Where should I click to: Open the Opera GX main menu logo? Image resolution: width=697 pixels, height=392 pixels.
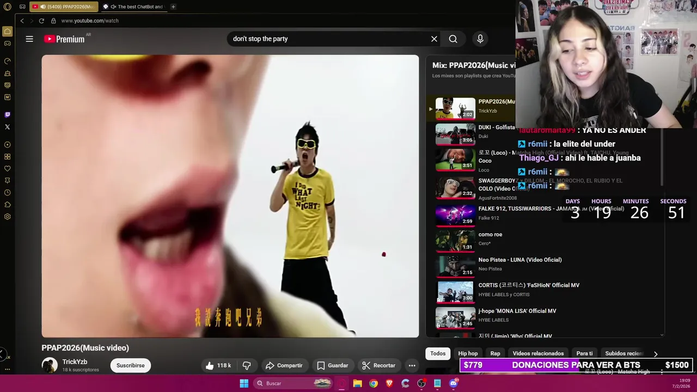point(7,7)
